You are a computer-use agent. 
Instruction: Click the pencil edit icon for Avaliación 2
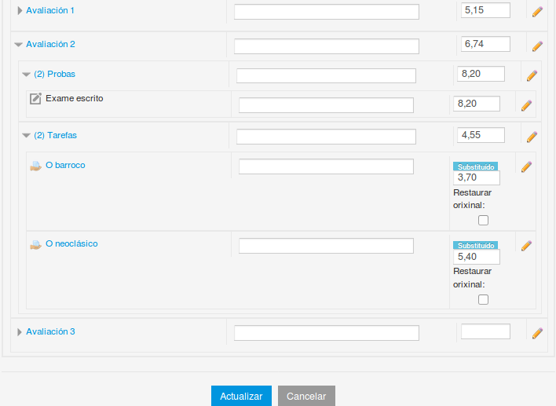537,46
